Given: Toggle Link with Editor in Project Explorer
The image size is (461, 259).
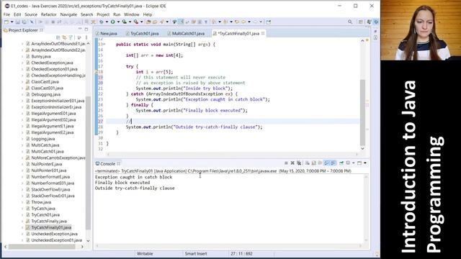Looking at the screenshot, I should pos(64,37).
